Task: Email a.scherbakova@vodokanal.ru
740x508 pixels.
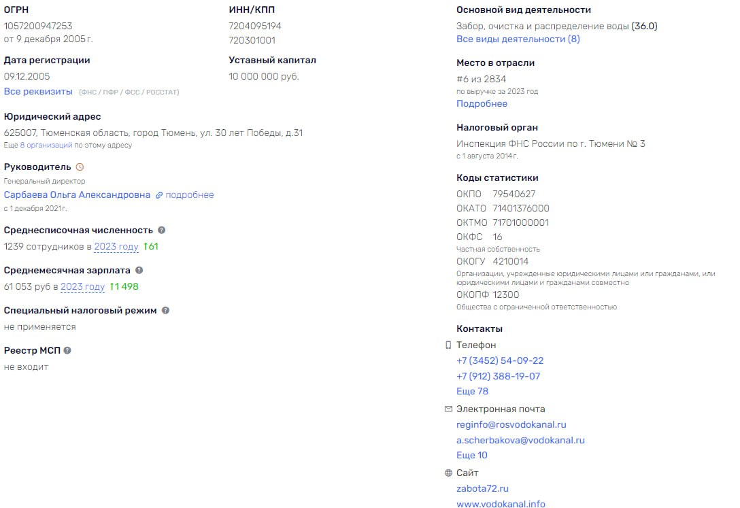Action: pyautogui.click(x=520, y=441)
